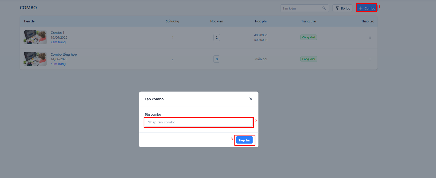Click the Học viên column header
This screenshot has height=178, width=436.
217,21
